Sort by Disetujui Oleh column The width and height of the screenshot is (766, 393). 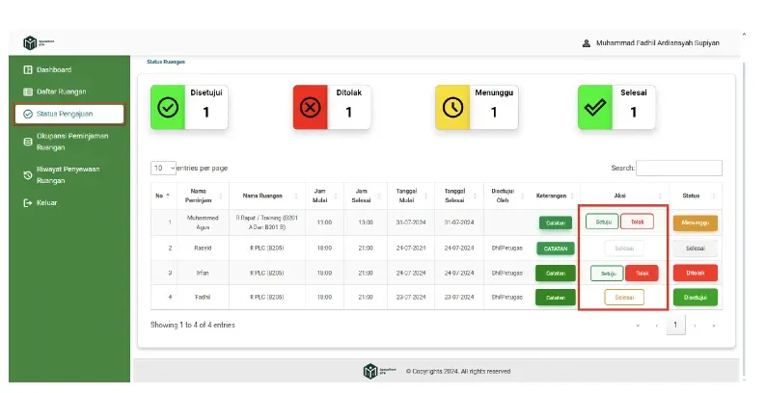[x=507, y=196]
